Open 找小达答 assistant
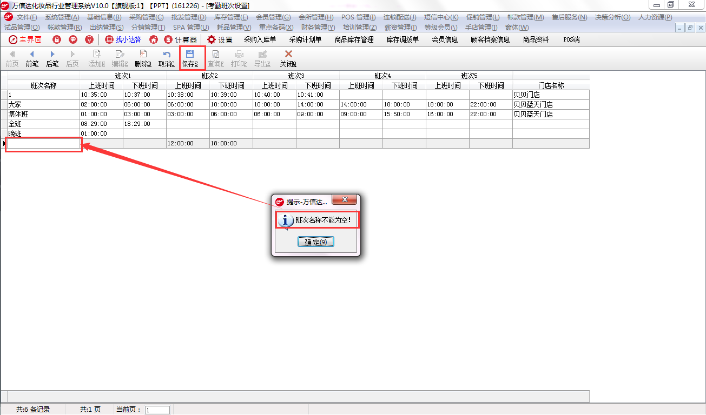Screen dimensions: 706x415 click(123, 39)
